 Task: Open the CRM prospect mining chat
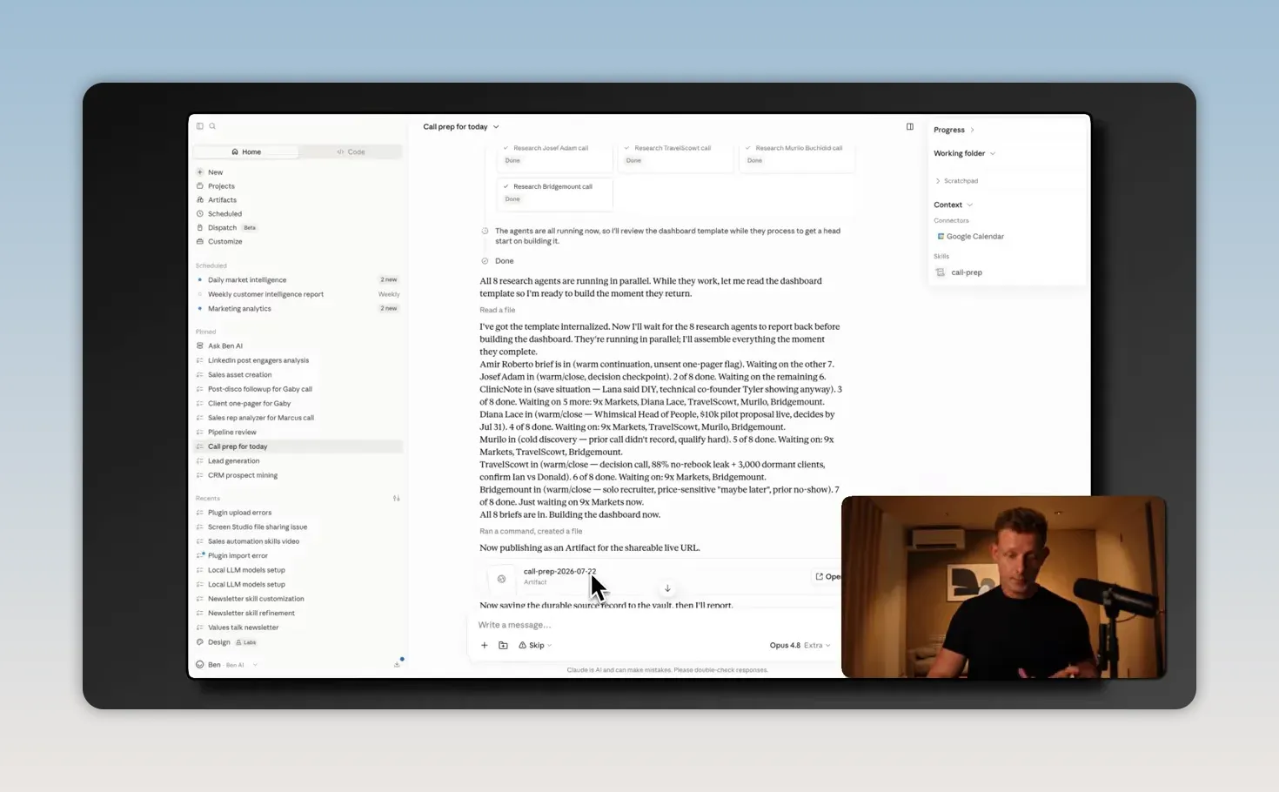(298, 475)
